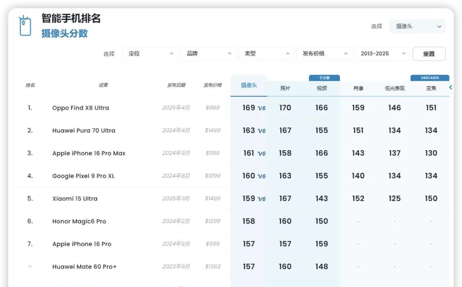Open the Google Pixel 9 Pro XL link
Image resolution: width=462 pixels, height=287 pixels.
click(83, 176)
